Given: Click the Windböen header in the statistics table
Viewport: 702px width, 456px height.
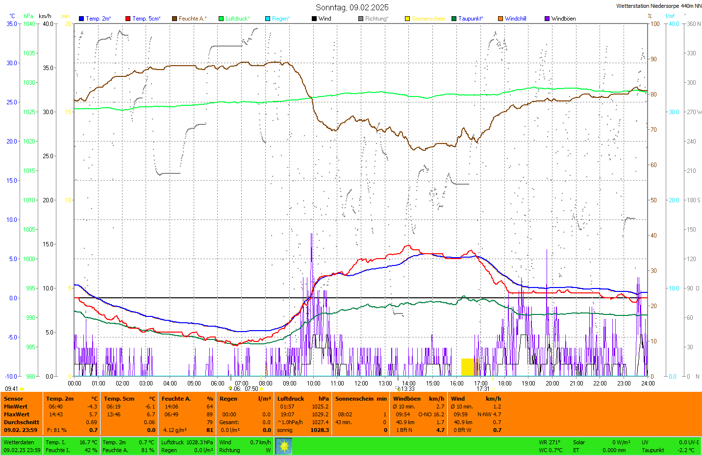Looking at the screenshot, I should [x=406, y=399].
